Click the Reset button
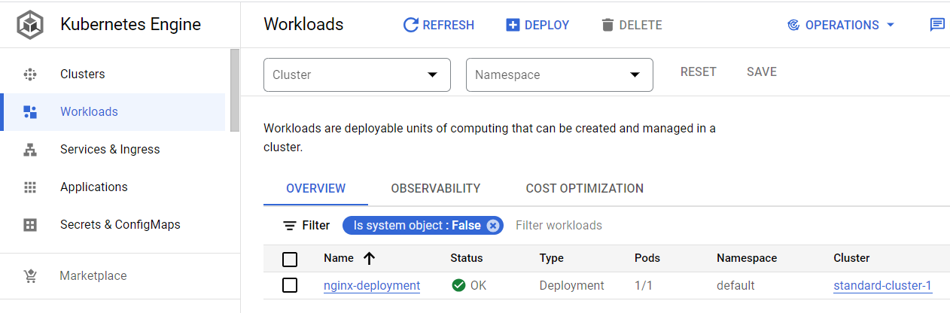950x313 pixels. point(699,72)
